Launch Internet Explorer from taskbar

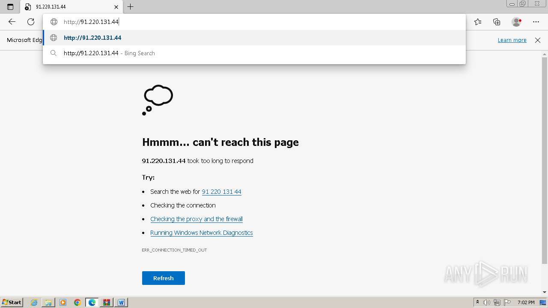(34, 302)
